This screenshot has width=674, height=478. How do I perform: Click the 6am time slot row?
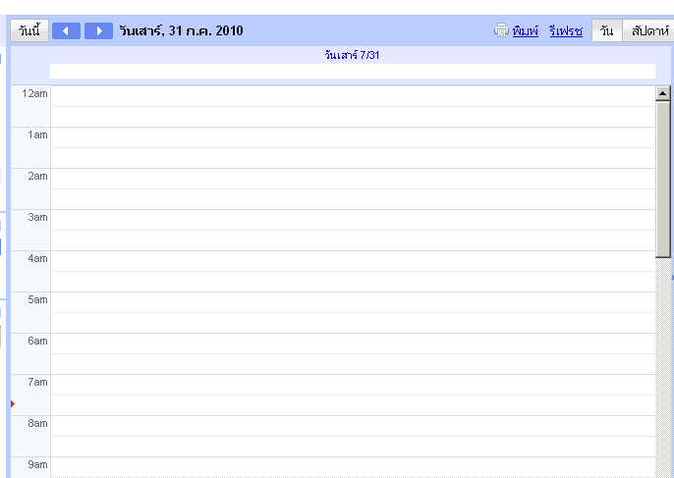tap(353, 354)
